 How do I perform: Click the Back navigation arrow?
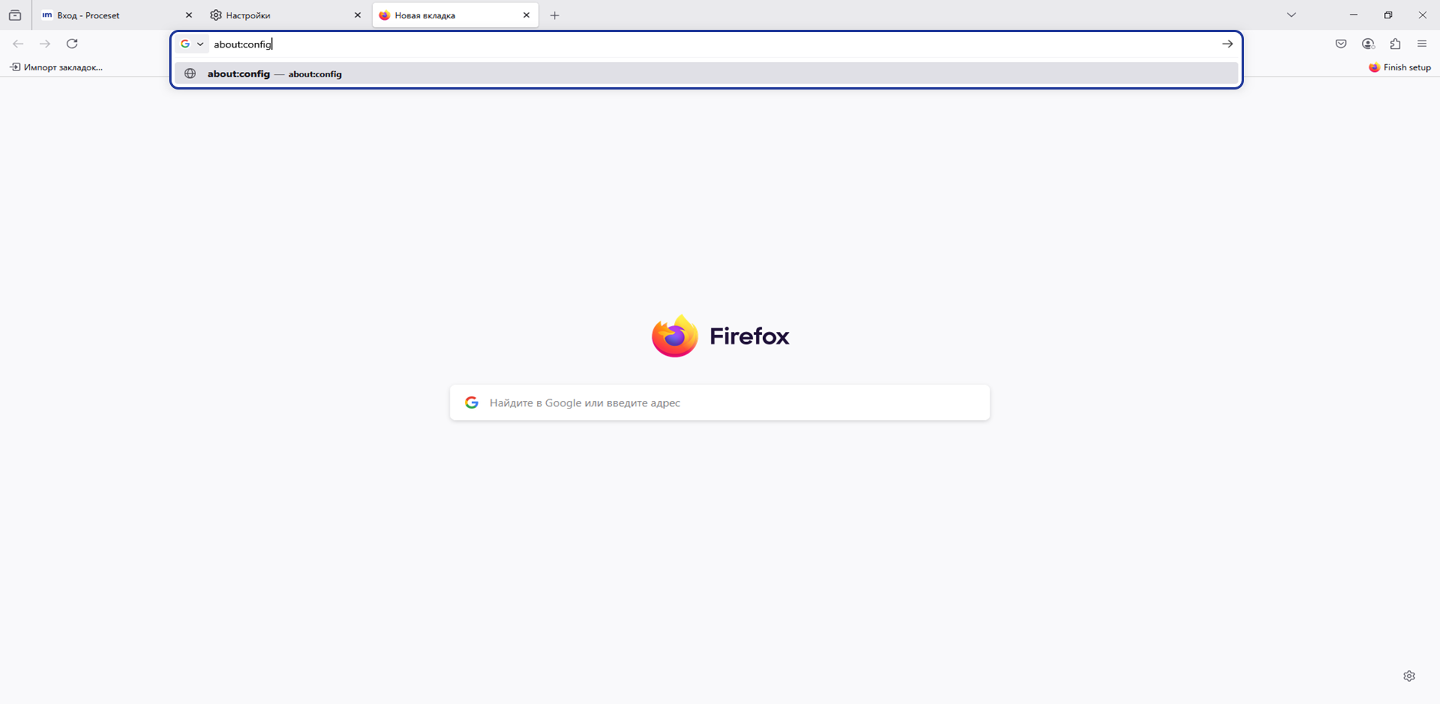tap(18, 44)
